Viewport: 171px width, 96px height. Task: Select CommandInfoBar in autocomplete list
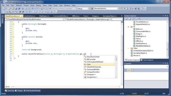[99, 69]
